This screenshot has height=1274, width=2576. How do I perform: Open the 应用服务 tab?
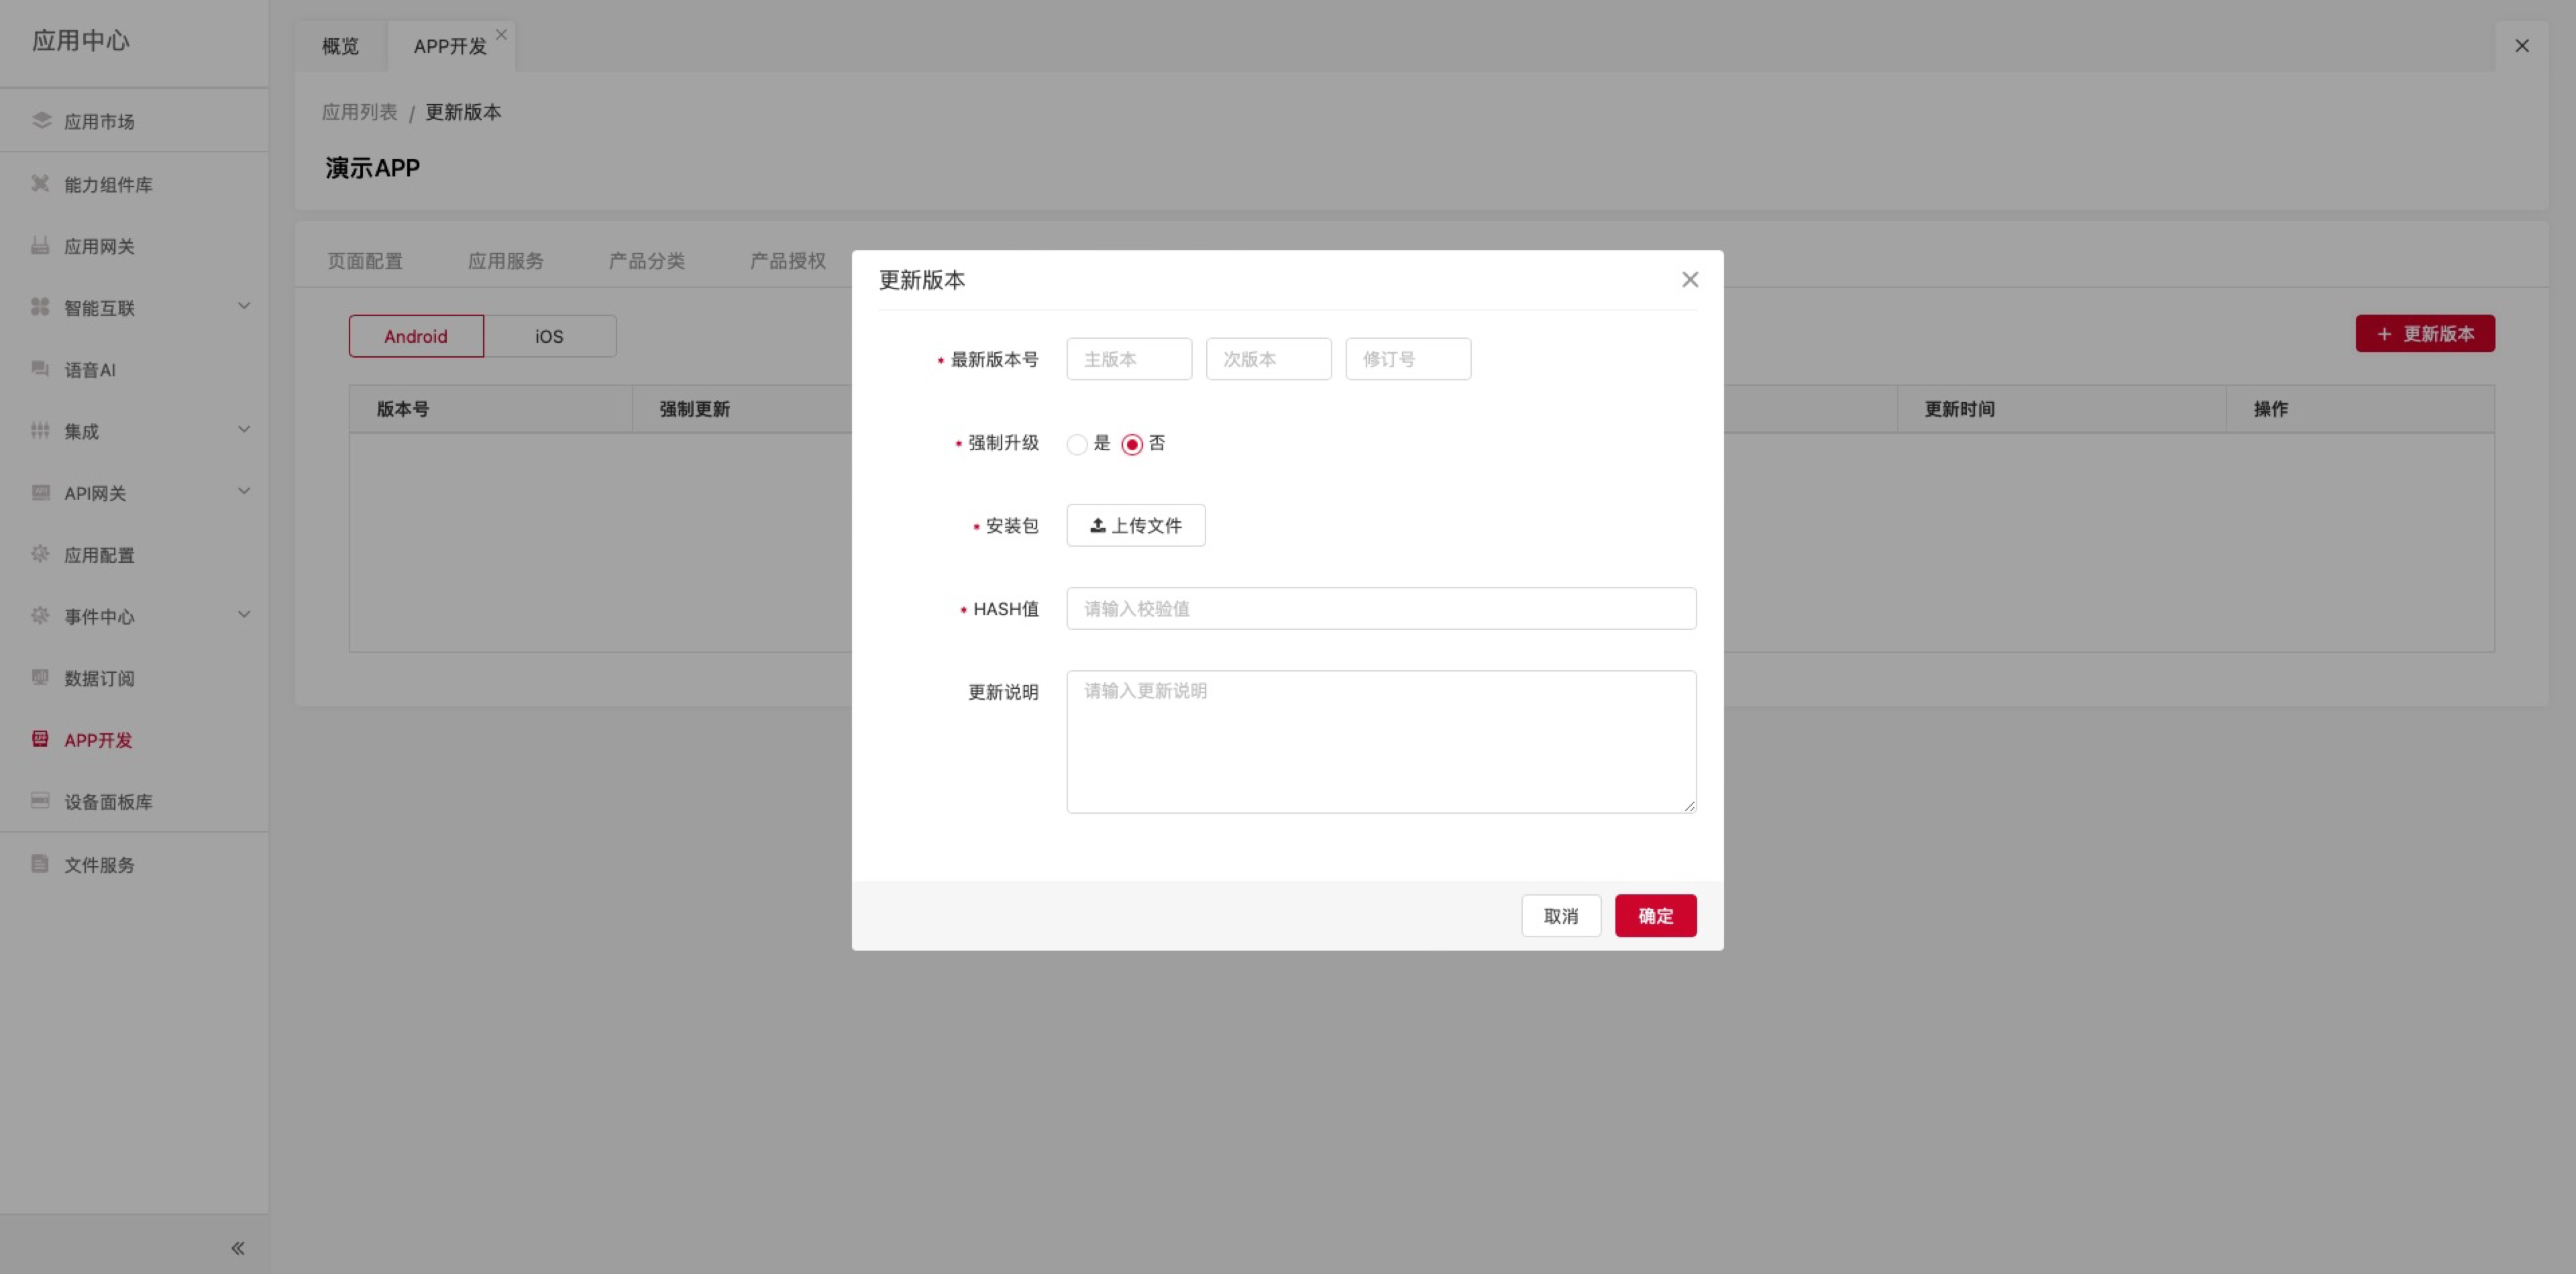(505, 261)
